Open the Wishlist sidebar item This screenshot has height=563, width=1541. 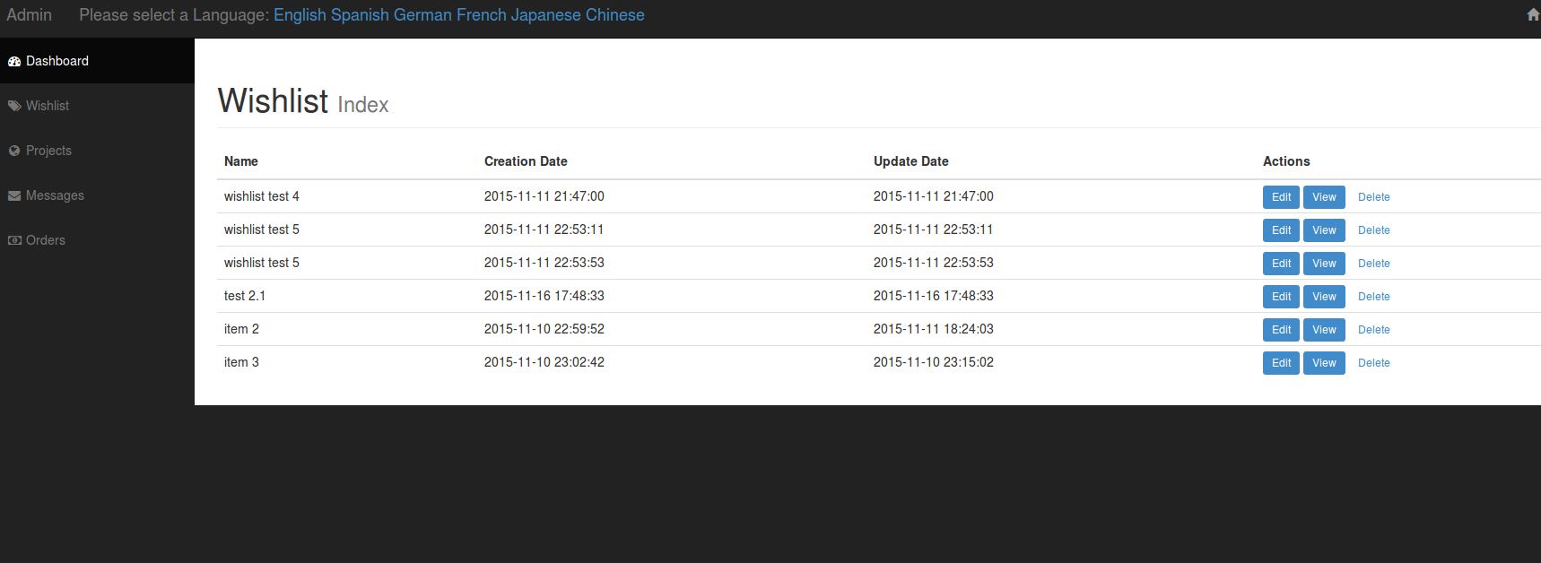tap(97, 106)
